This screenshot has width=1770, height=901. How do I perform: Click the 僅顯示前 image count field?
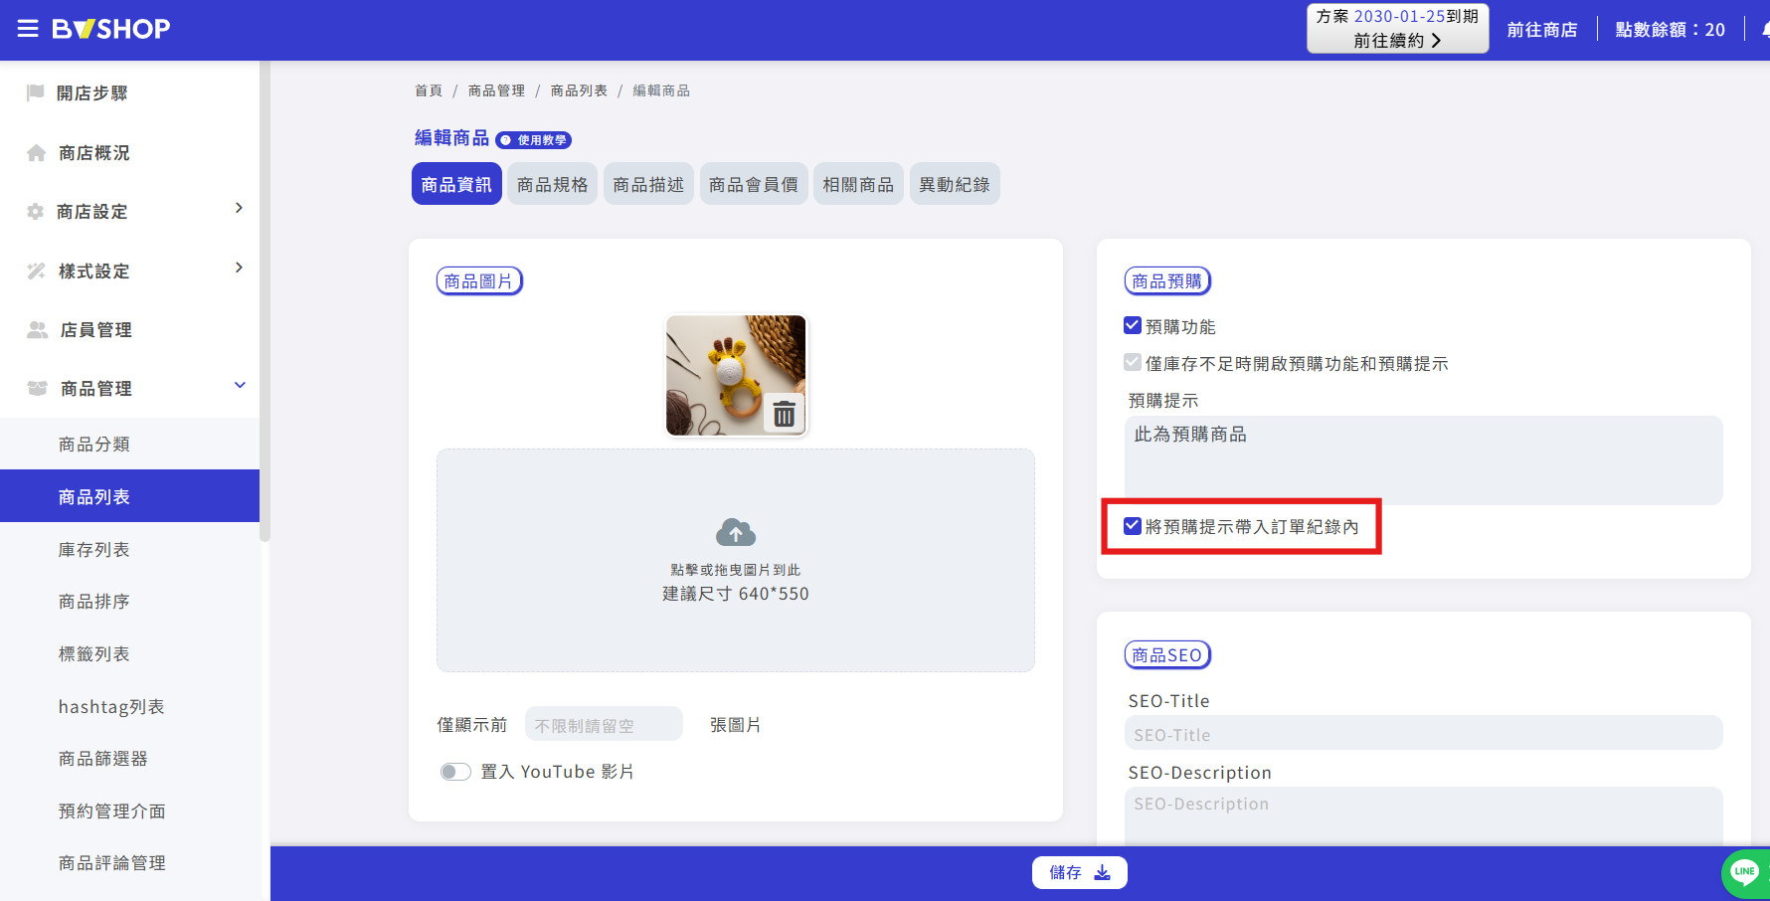point(604,724)
